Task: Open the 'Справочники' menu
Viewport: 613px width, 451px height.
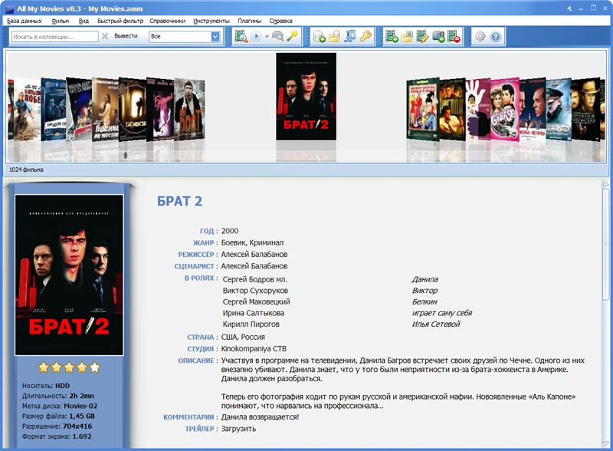Action: coord(167,21)
